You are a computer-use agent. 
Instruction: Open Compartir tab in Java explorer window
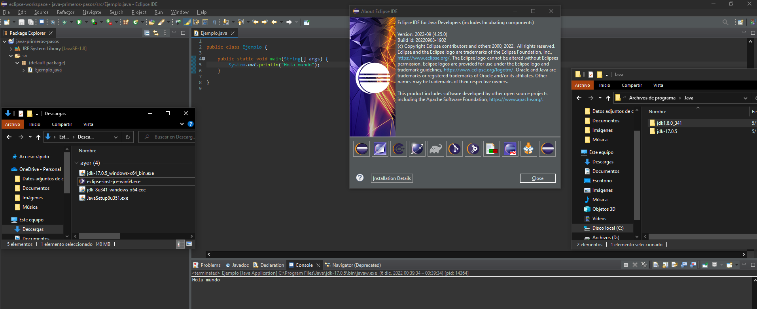click(x=632, y=85)
